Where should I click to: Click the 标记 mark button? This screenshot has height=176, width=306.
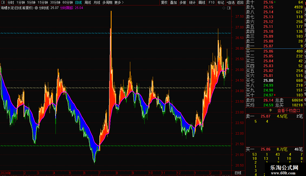221,2
